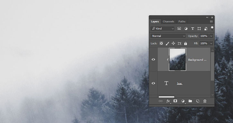
Task: Open the Normal blend mode dropdown
Action: [x=168, y=36]
